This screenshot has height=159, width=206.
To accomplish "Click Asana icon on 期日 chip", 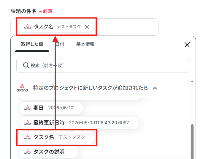I will (28, 108).
